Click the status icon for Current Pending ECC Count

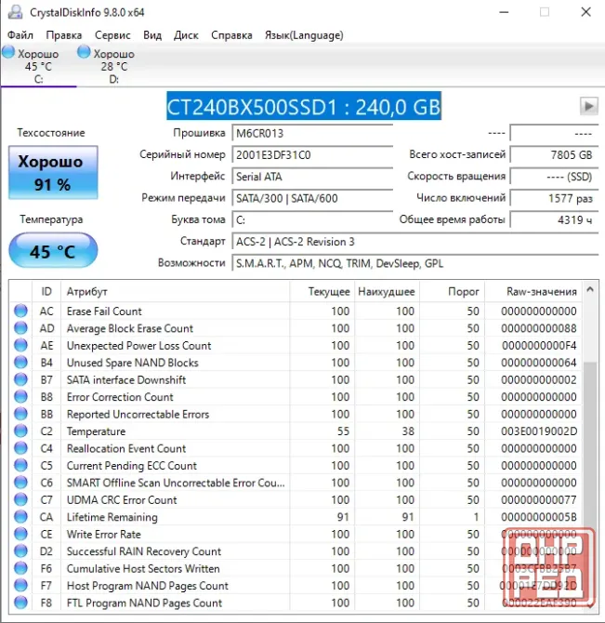click(20, 465)
